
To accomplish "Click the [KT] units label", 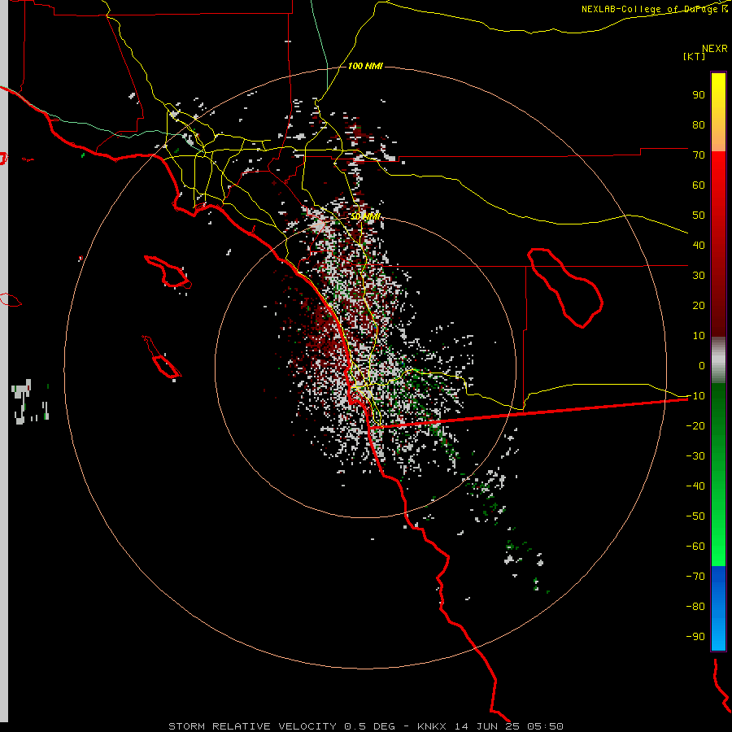I will click(x=694, y=56).
